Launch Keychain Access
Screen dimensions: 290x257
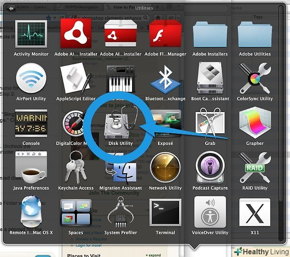76,167
